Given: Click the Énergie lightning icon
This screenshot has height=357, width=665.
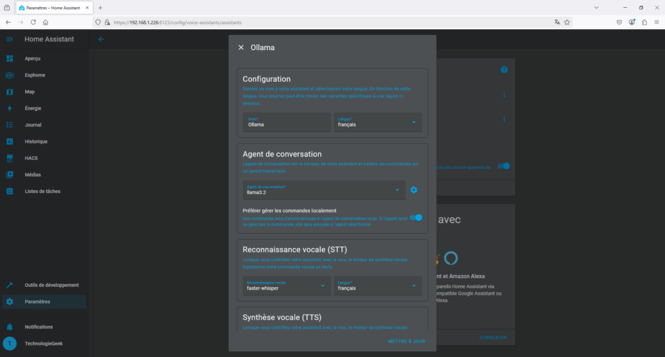Looking at the screenshot, I should coord(10,108).
